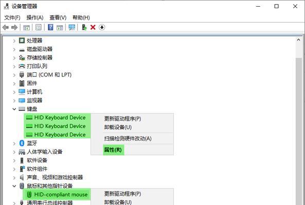The height and width of the screenshot is (205, 305).
Task: Collapse the 鼠标和其他指针设备 category
Action: (x=14, y=186)
